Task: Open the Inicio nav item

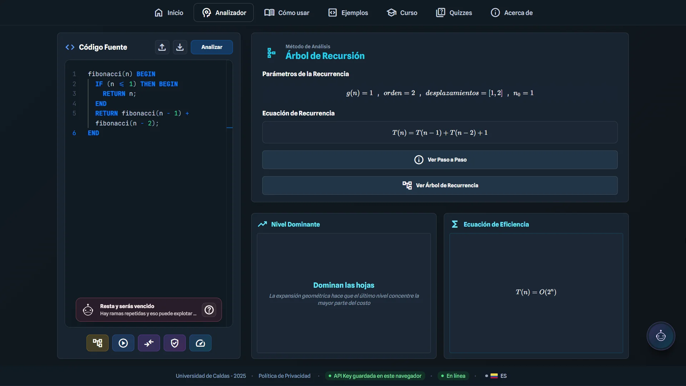Action: coord(169,13)
